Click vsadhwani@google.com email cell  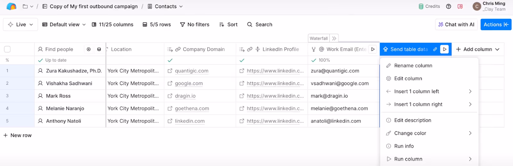point(344,83)
